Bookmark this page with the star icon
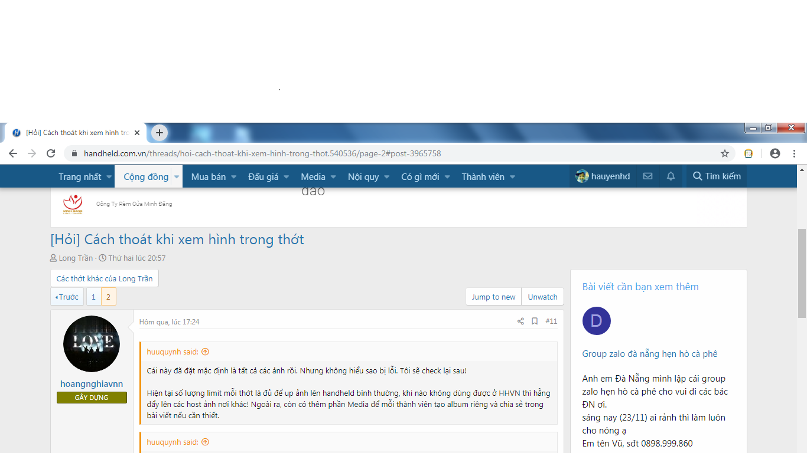This screenshot has width=807, height=453. [x=725, y=153]
